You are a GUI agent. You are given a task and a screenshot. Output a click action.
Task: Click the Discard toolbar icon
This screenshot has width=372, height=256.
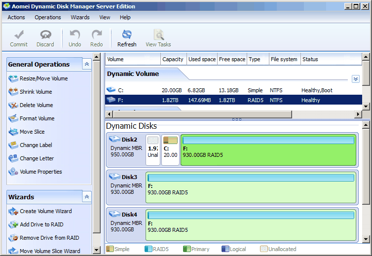[x=45, y=38]
